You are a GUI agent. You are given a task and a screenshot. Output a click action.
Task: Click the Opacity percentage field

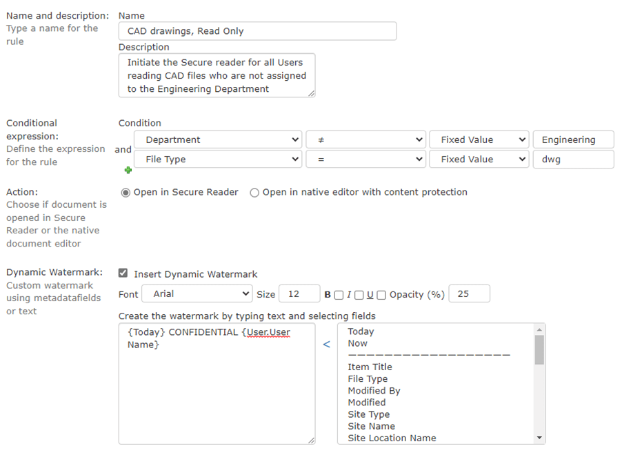click(469, 294)
